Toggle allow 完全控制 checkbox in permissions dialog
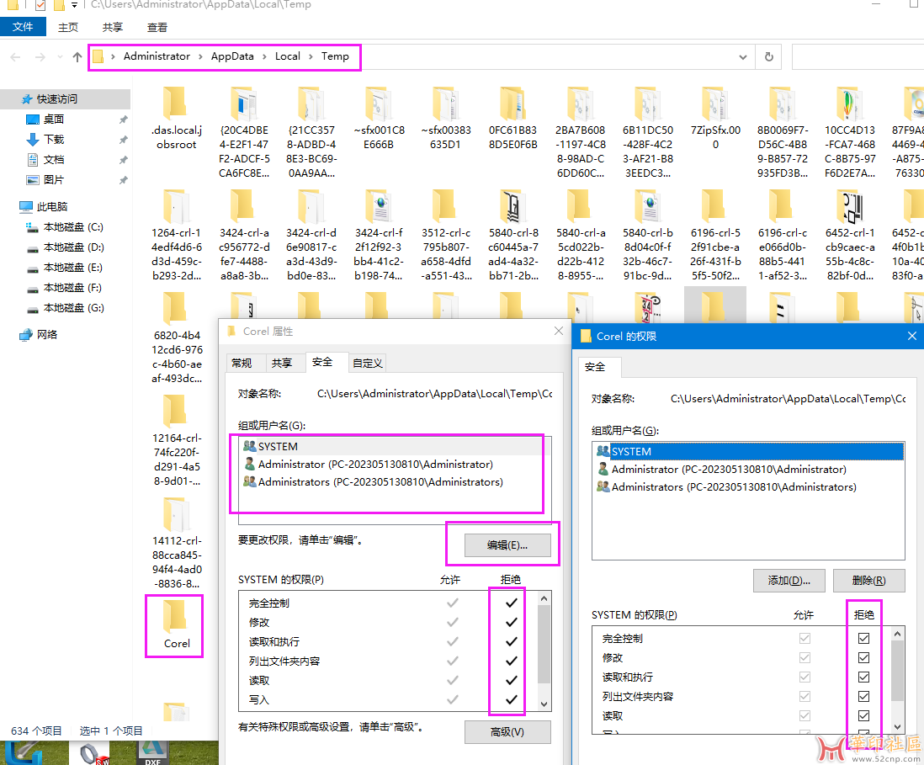The image size is (924, 765). coord(805,638)
